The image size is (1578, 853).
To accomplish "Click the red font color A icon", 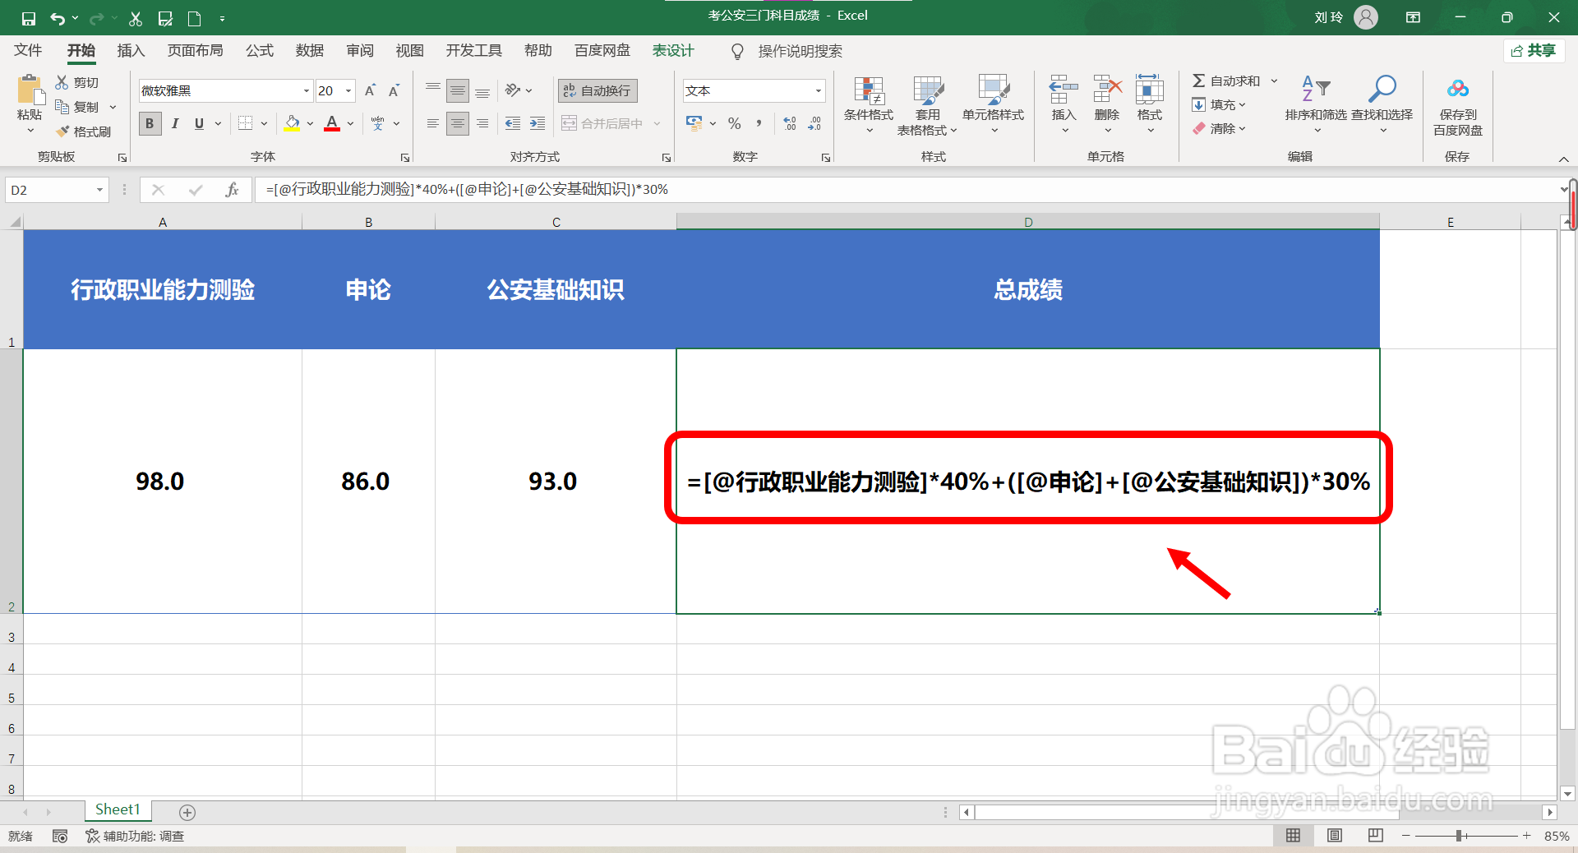I will pos(332,123).
